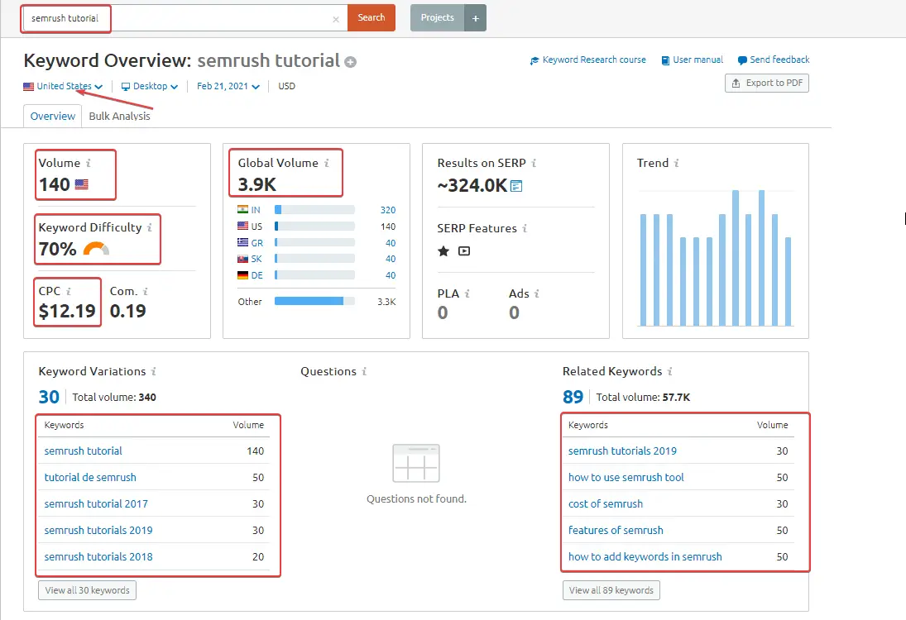Click the info icon next to Related Keywords
The width and height of the screenshot is (906, 620).
click(669, 372)
